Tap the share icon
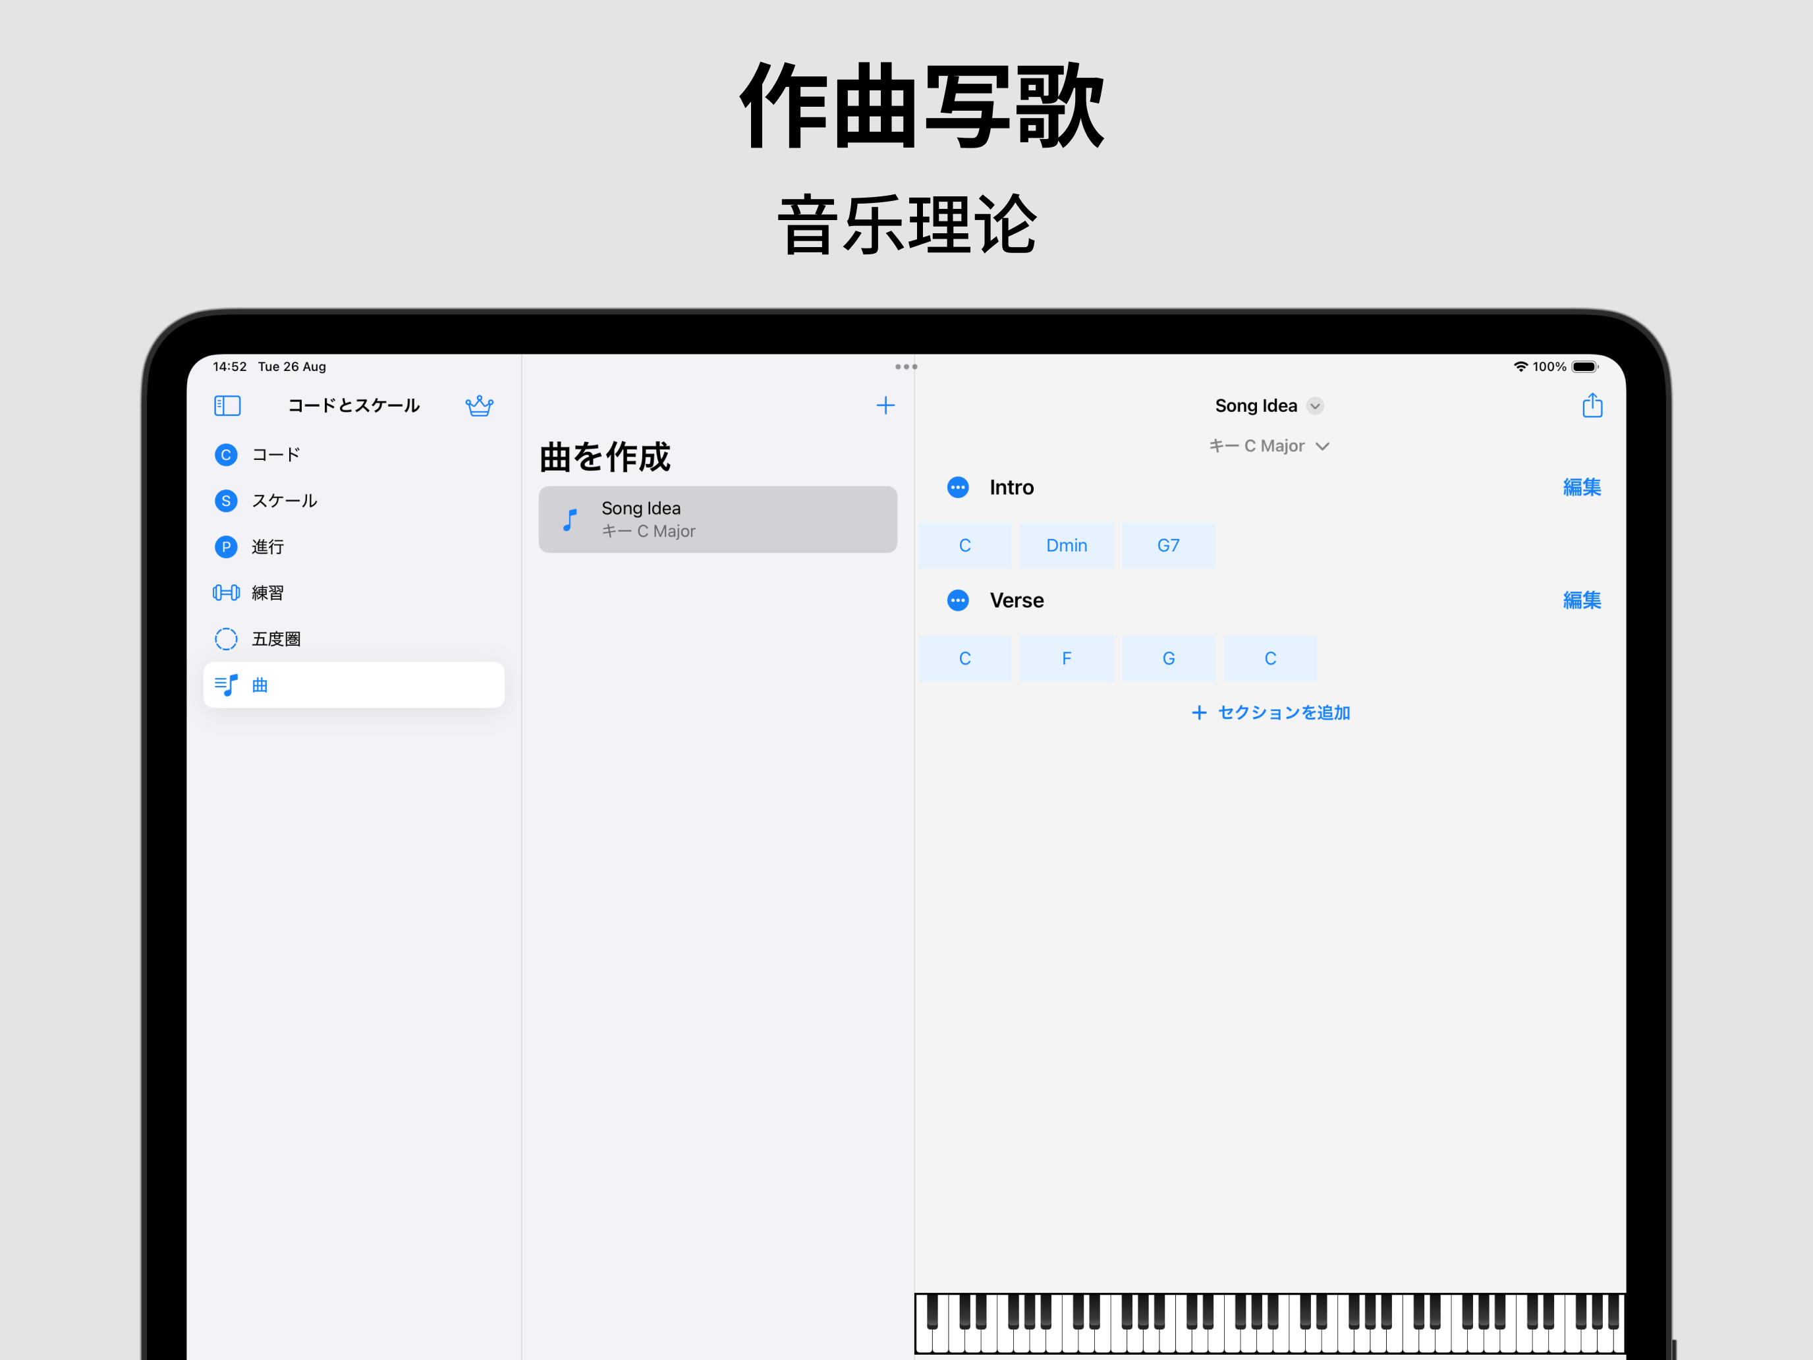Screen dimensions: 1813x1360 click(1592, 405)
